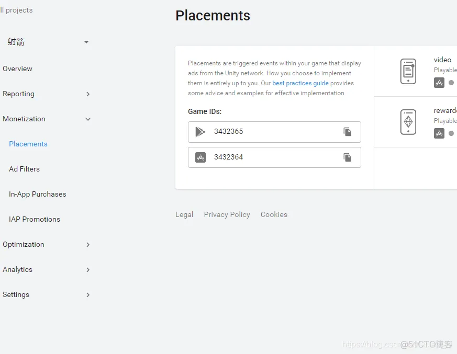Screen dimensions: 457x354
Task: Open the Cookies footer link
Action: click(x=274, y=214)
